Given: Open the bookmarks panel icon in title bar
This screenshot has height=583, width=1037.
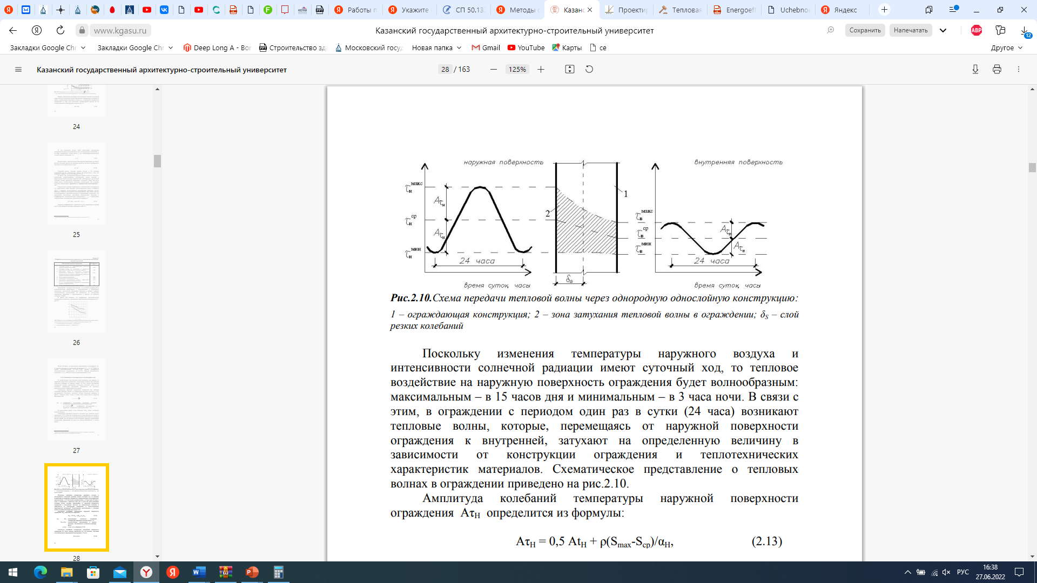Looking at the screenshot, I should tap(929, 10).
